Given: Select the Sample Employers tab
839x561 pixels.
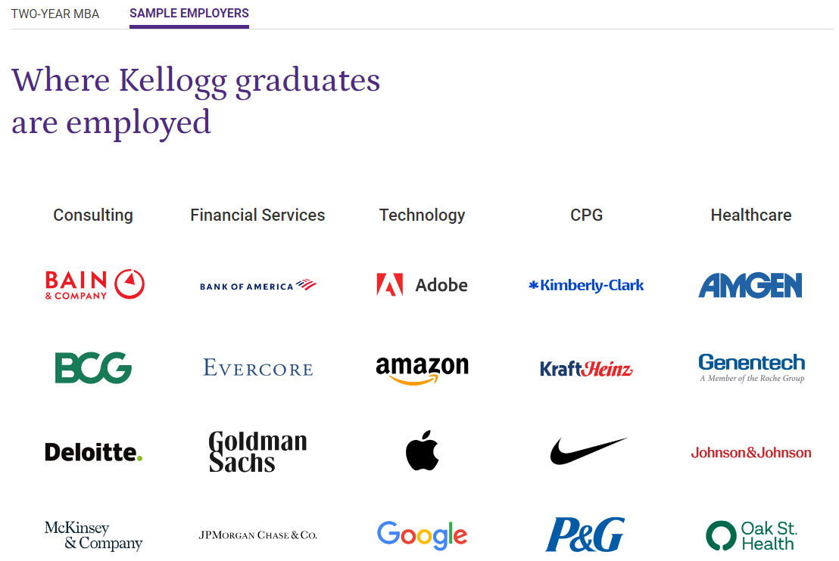Looking at the screenshot, I should (189, 14).
